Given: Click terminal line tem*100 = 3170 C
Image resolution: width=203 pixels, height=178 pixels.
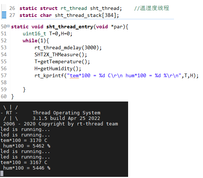Looking at the screenshot, I should coord(24,140).
